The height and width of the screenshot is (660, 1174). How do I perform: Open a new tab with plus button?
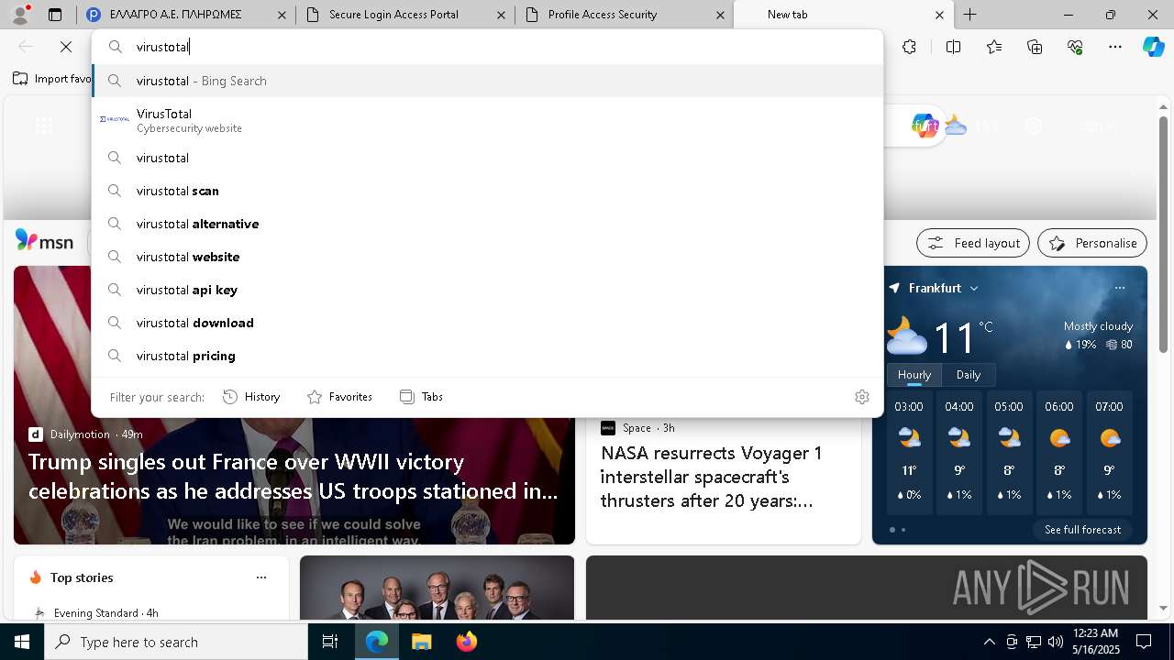point(969,15)
